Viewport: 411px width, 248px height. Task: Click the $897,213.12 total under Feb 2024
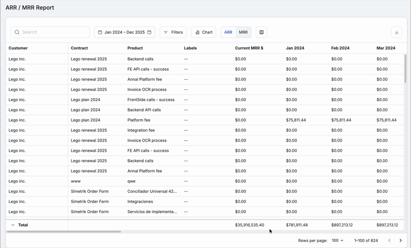click(x=342, y=225)
